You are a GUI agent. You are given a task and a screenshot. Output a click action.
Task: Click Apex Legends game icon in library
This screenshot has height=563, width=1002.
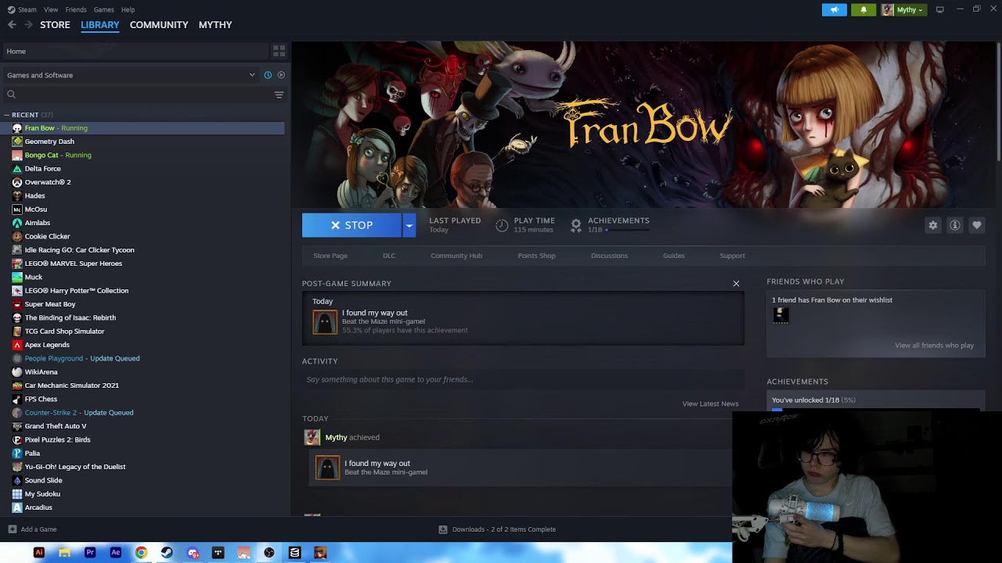pos(17,345)
